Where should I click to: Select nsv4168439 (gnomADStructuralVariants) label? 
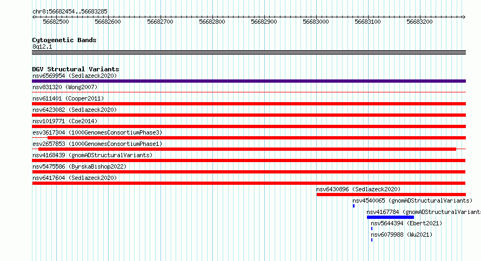pyautogui.click(x=92, y=155)
